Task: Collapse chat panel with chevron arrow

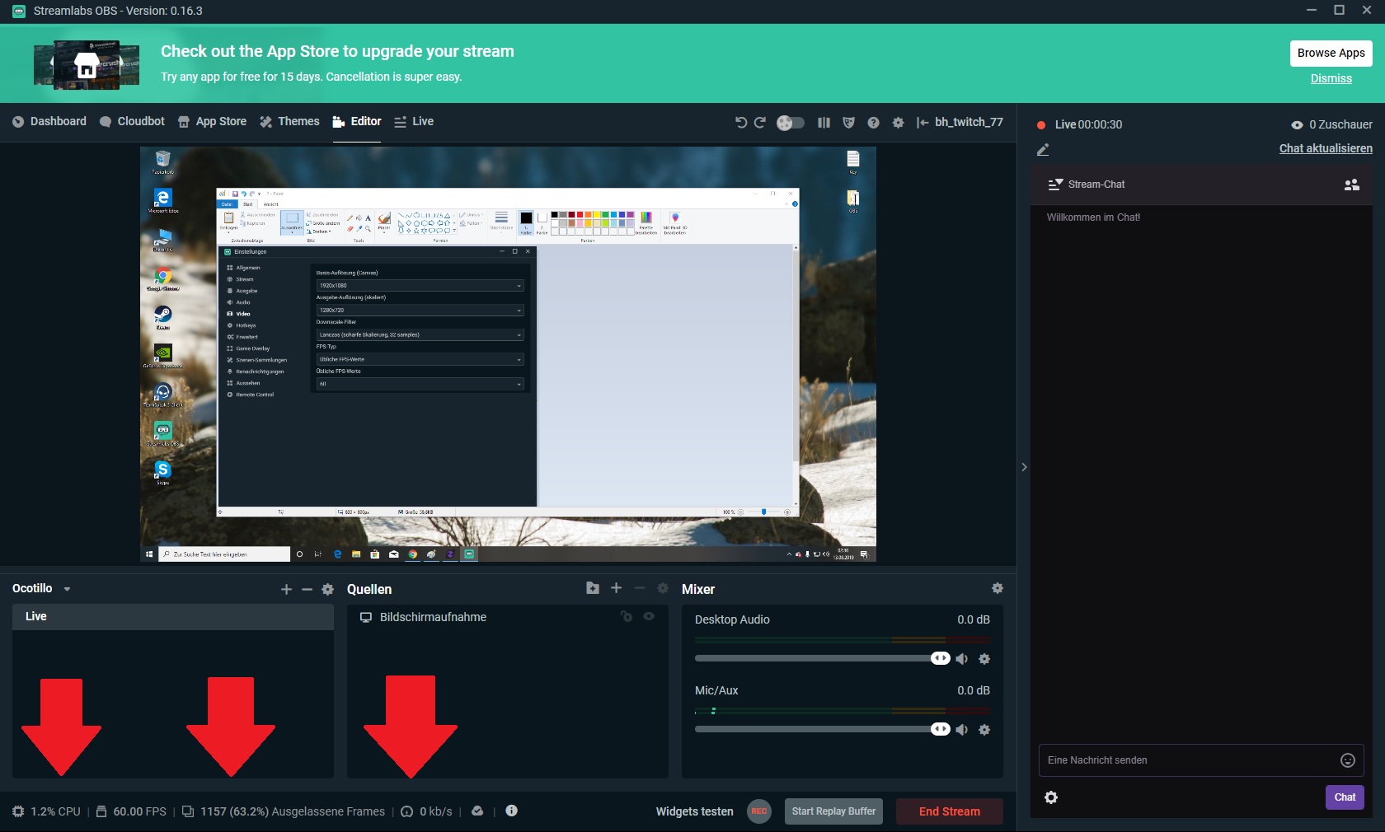Action: (1024, 467)
